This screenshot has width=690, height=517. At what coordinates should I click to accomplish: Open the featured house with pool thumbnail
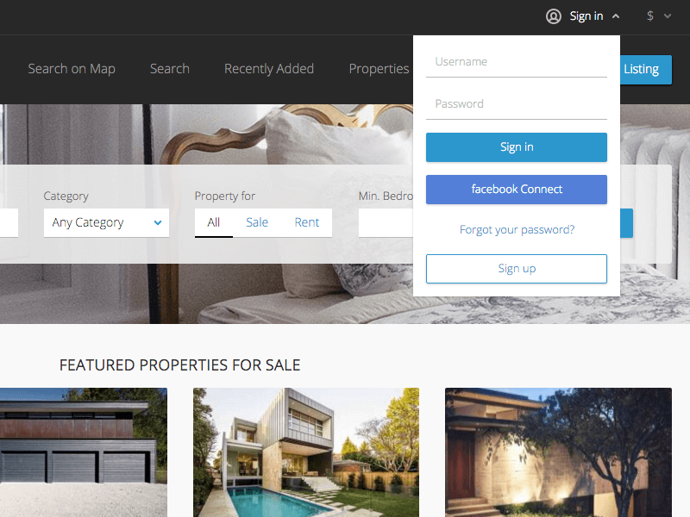pos(306,452)
